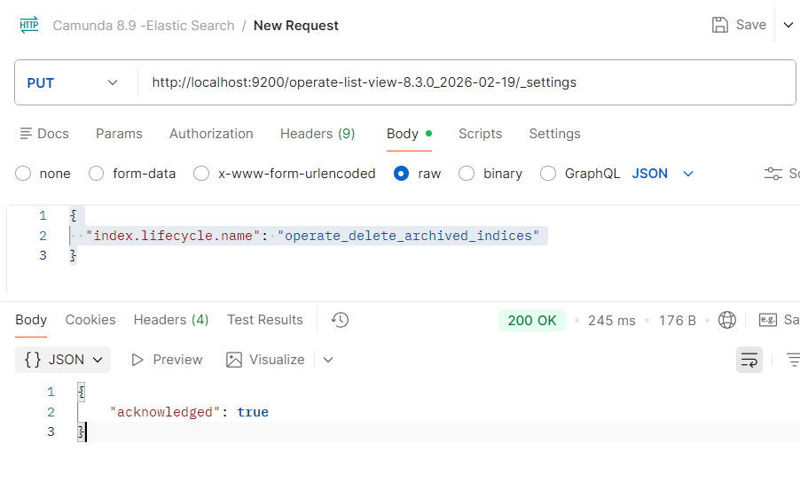Open the response JSON format selector
800x490 pixels.
click(x=63, y=360)
